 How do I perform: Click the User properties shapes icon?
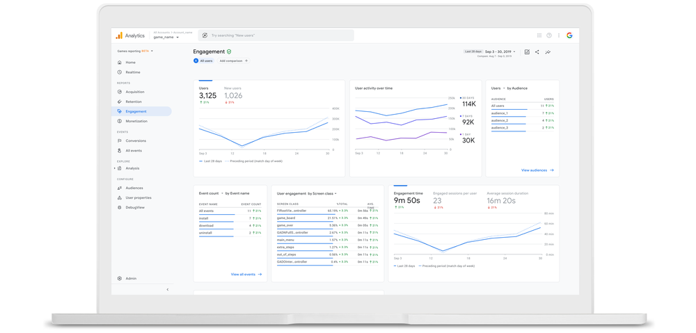120,197
